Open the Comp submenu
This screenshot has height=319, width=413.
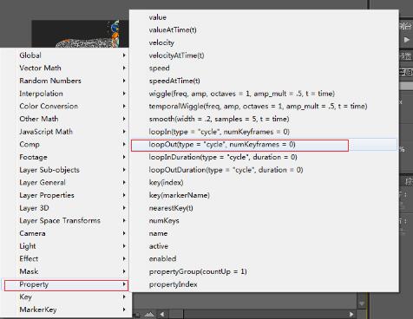click(66, 144)
